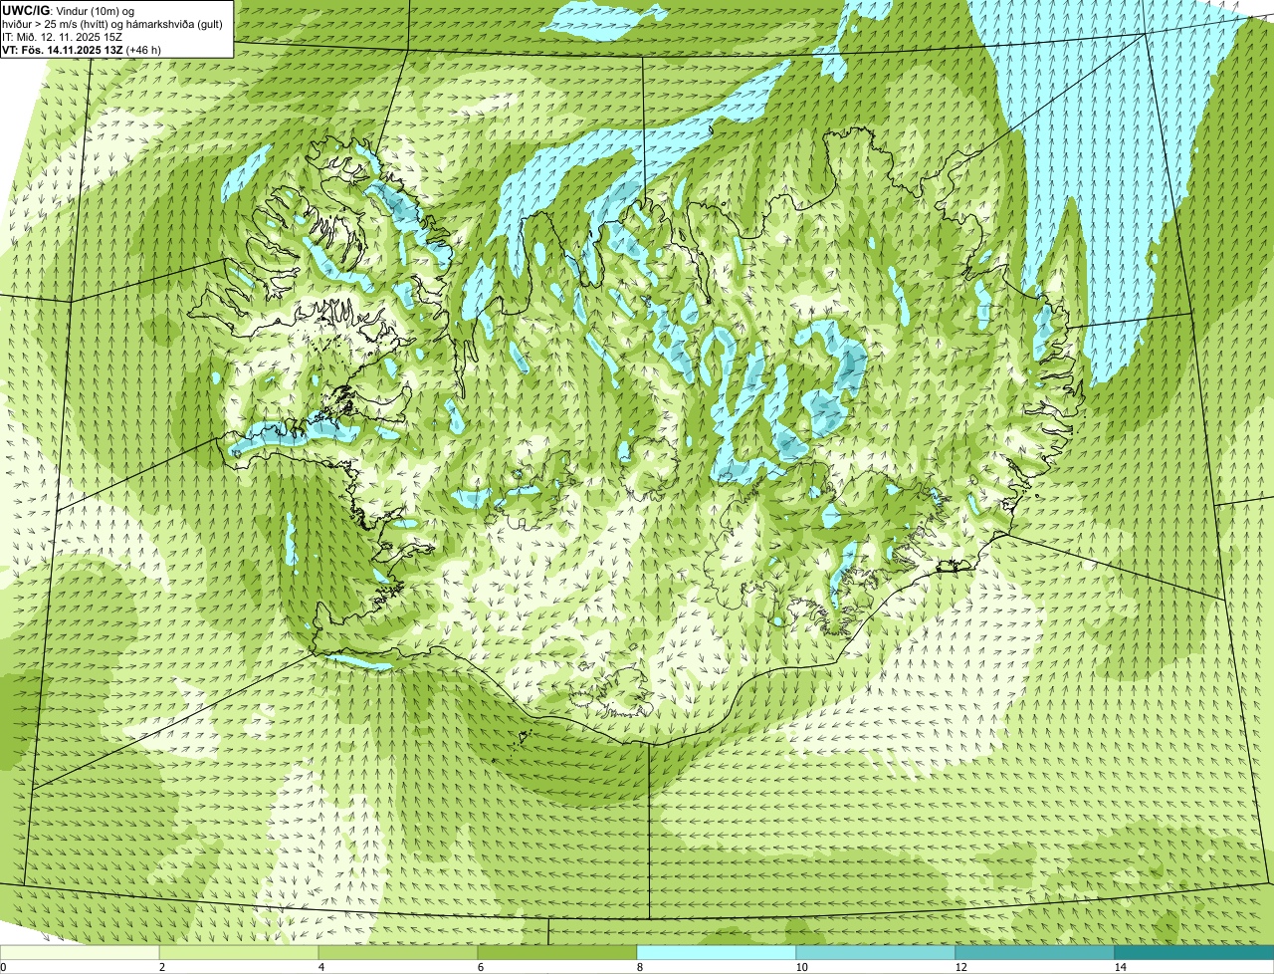
Task: Click the initial time 'IT: Mið. 12. 11. 2025 15Z'
Action: (63, 37)
